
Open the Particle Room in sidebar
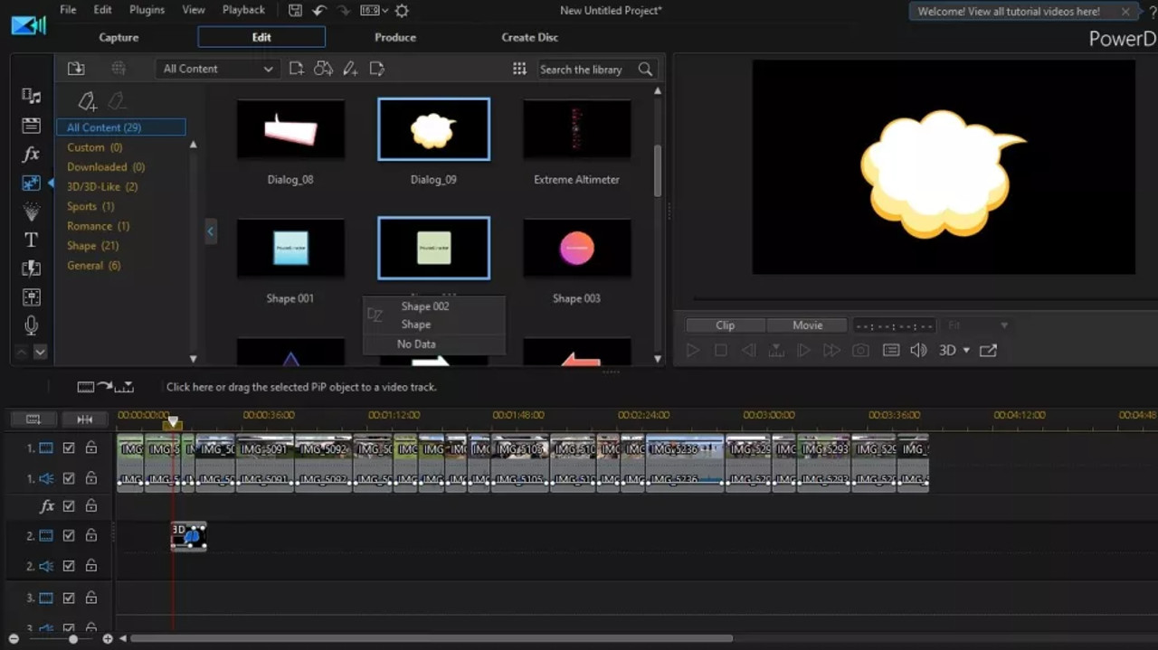coord(31,212)
